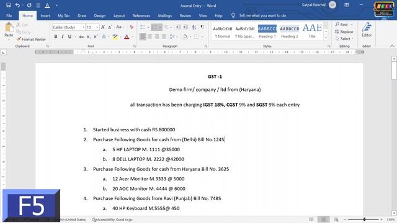Click the bullets list icon

[x=143, y=27]
